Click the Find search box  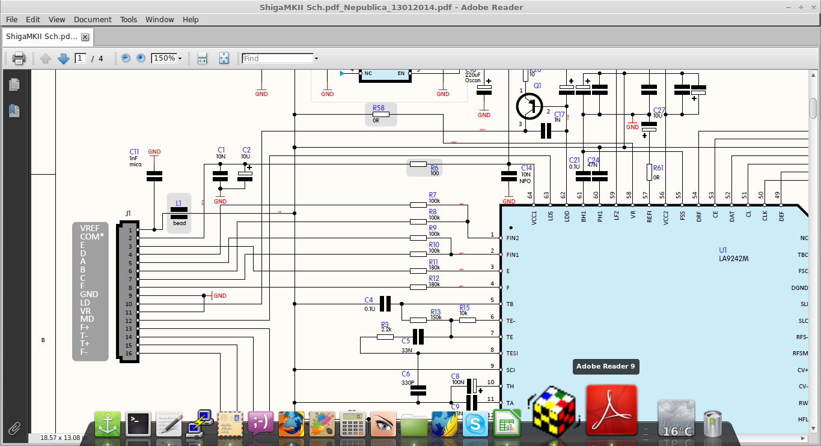point(278,58)
